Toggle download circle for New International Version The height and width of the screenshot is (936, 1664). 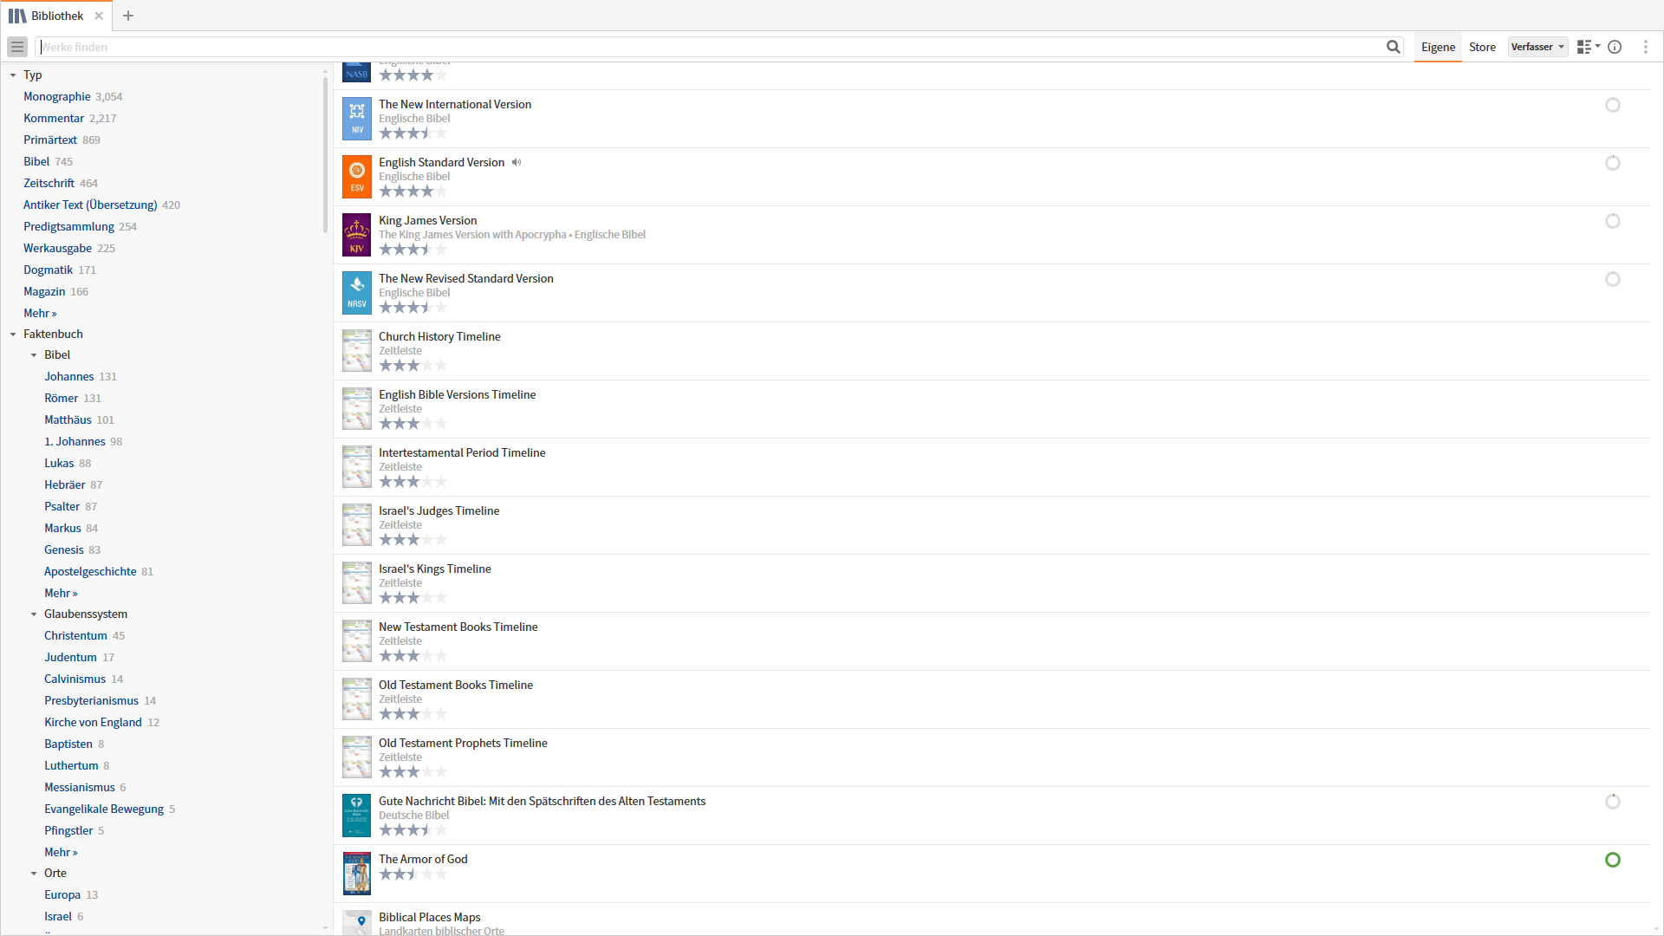coord(1613,105)
